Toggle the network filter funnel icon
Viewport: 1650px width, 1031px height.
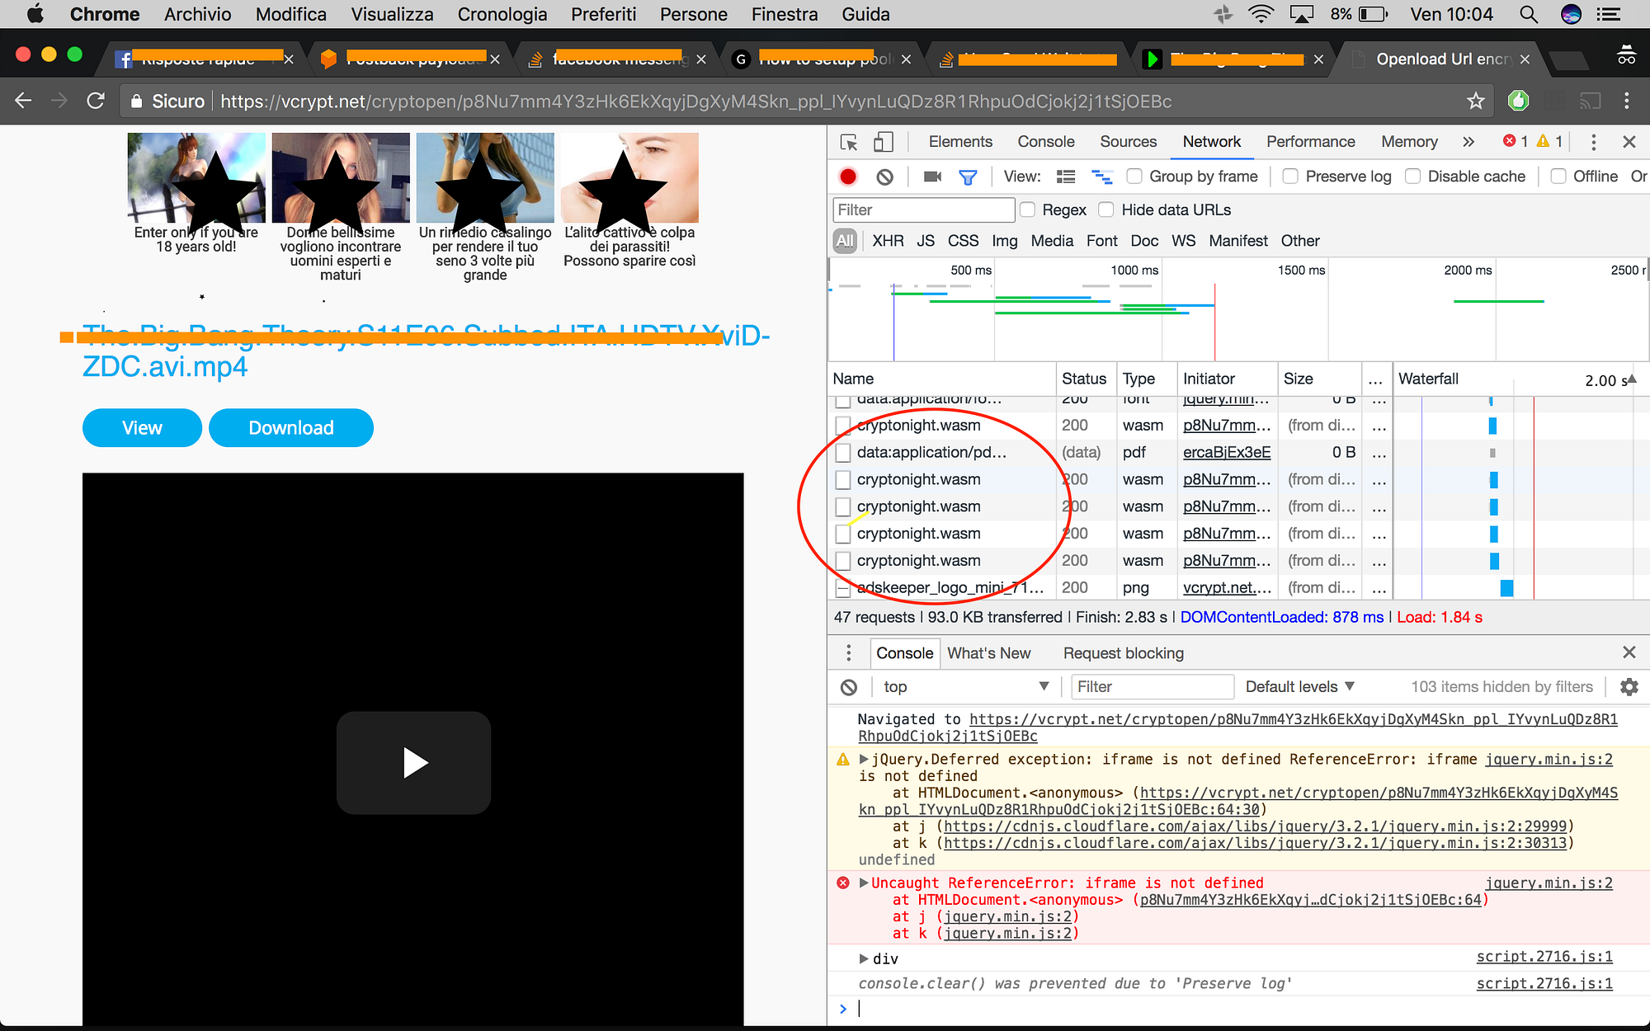click(968, 177)
